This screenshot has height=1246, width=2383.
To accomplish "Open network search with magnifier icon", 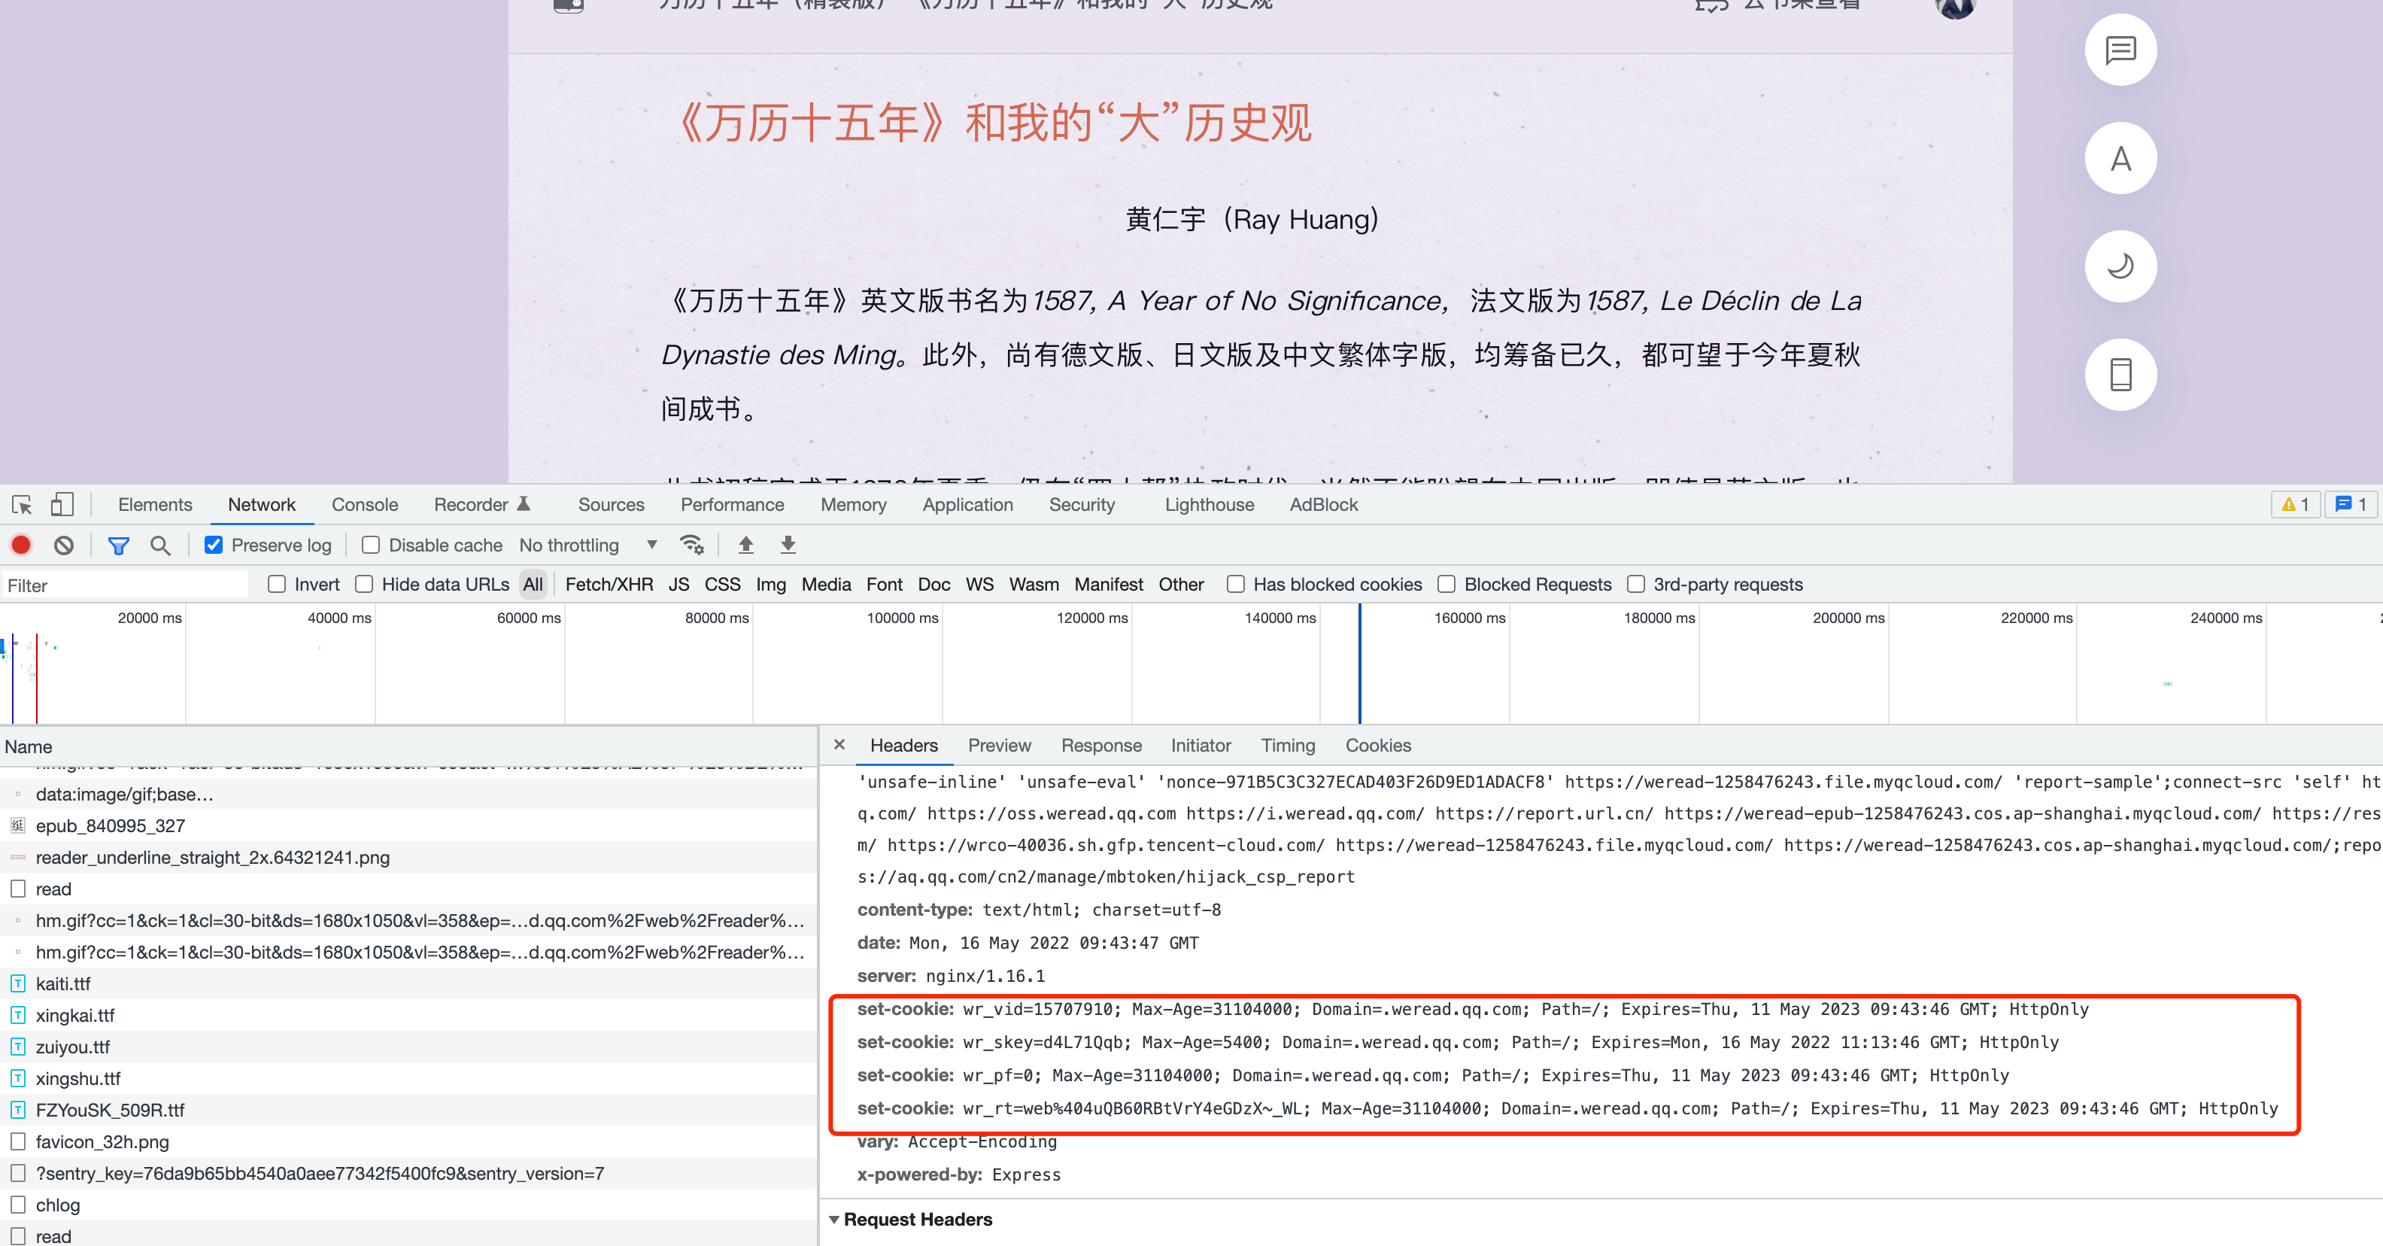I will 160,545.
